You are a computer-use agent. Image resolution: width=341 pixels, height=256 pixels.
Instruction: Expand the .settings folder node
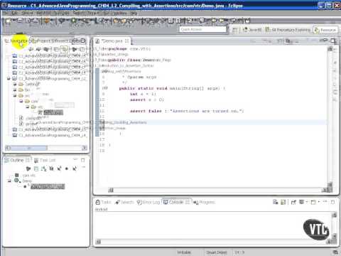[15, 84]
